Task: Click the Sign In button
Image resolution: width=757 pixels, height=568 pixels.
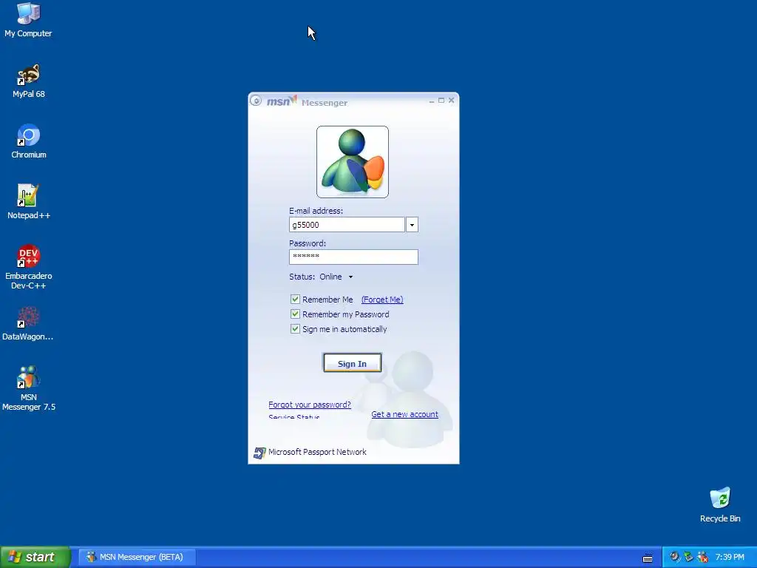Action: pos(353,363)
